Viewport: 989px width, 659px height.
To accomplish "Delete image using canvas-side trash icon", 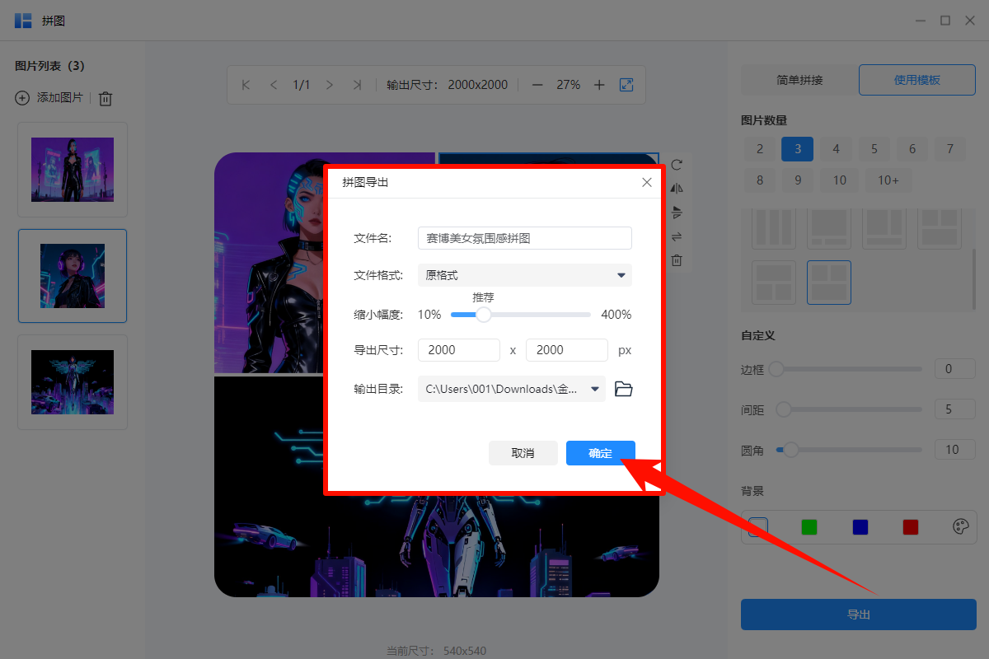I will 677,259.
